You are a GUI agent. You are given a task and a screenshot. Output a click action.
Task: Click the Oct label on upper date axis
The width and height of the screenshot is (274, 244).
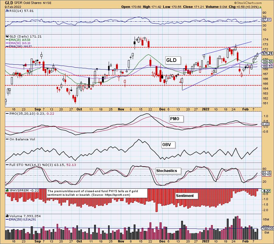(79, 109)
